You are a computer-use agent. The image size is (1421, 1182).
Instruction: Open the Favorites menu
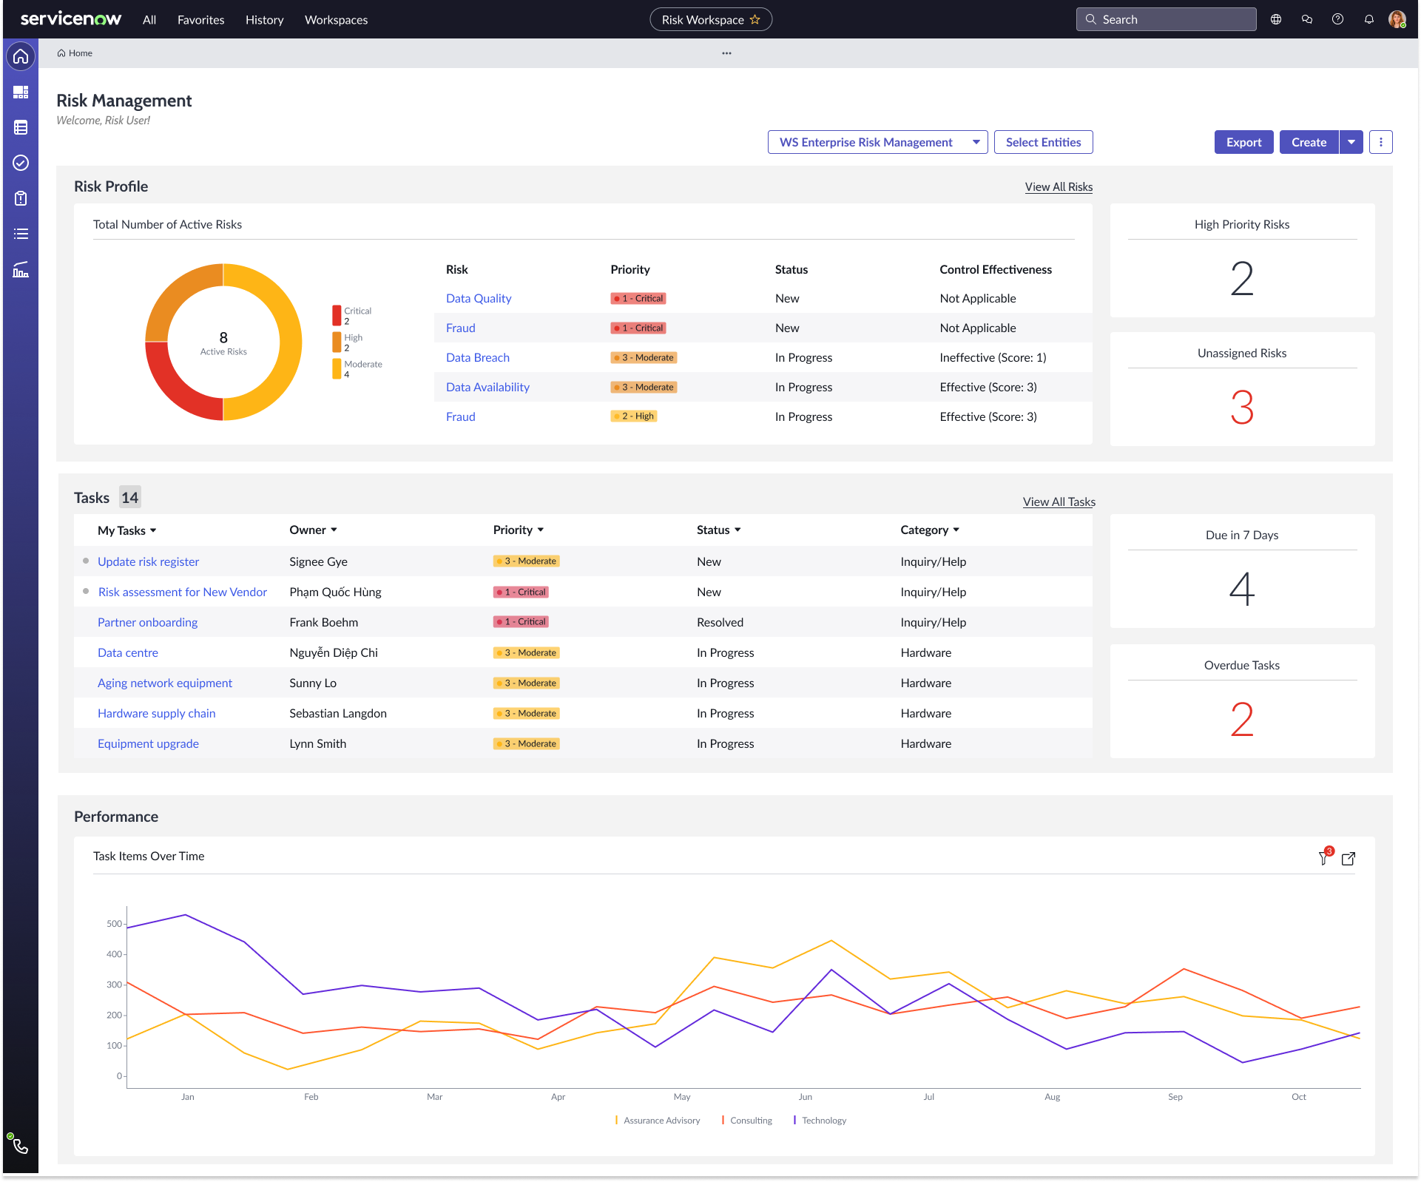tap(200, 20)
